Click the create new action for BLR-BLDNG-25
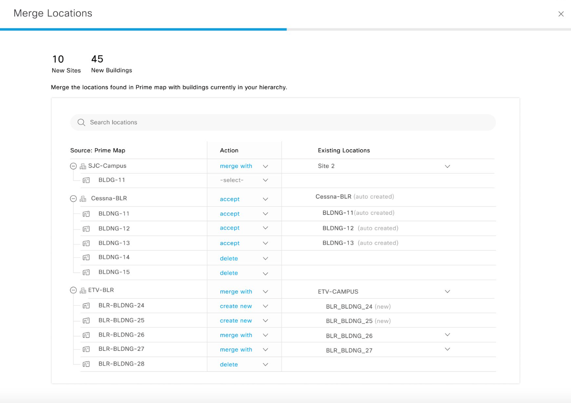This screenshot has width=571, height=403. click(x=236, y=321)
